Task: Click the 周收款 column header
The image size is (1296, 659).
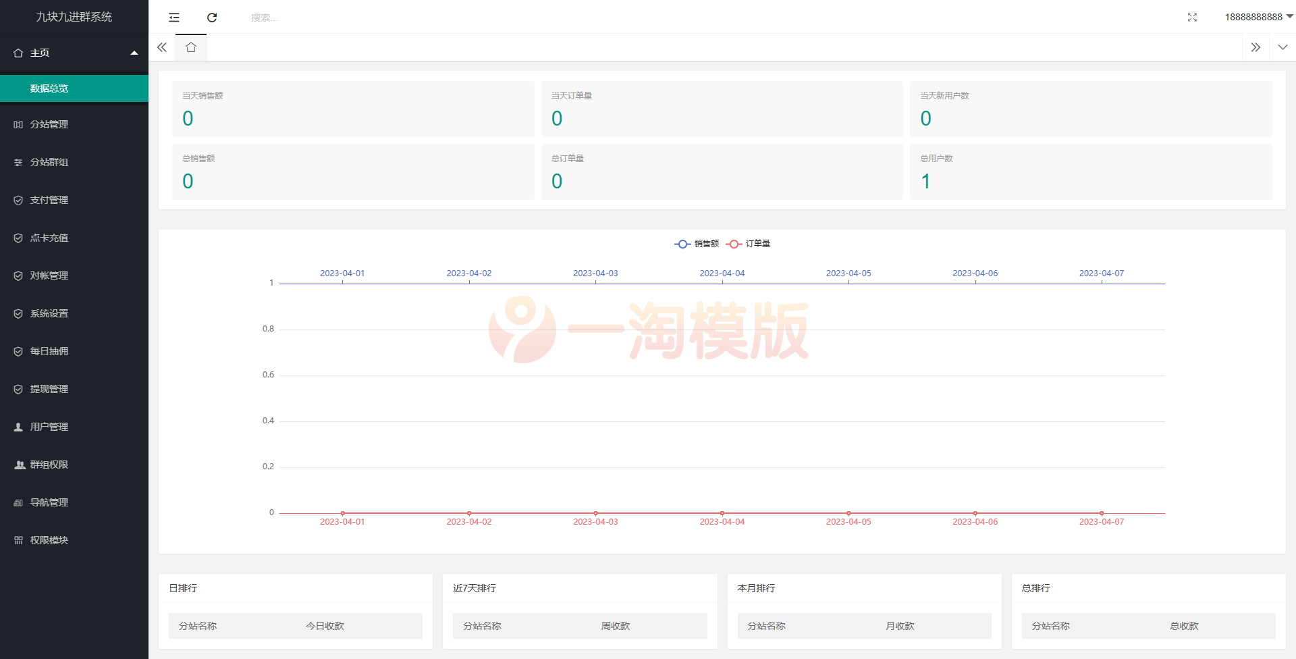Action: click(616, 626)
